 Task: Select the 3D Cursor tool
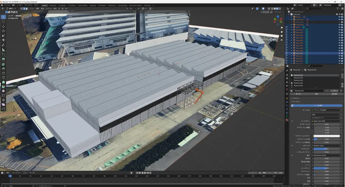point(3,22)
